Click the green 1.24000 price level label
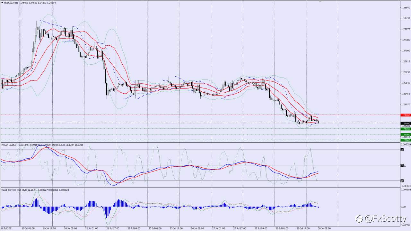 [x=405, y=134]
